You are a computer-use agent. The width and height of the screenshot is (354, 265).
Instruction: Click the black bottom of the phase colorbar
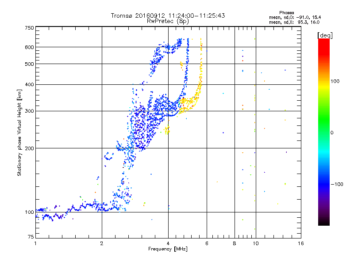[x=324, y=223]
